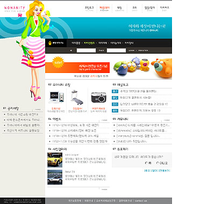Screen dimensions: 215x204
Task: Click the contact us footer link
Action: [x=141, y=201]
